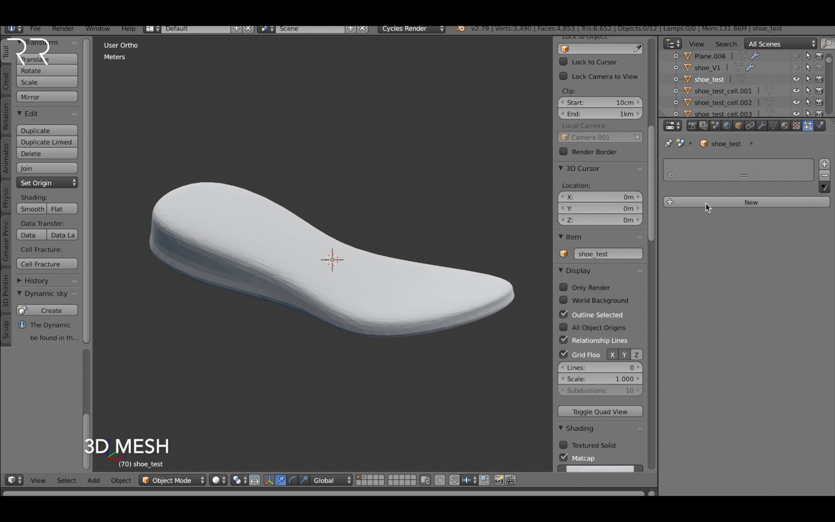Expand the shoe_V1 outliner entry

(x=676, y=67)
